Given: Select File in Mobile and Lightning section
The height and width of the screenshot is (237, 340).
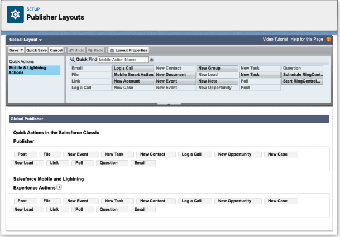Looking at the screenshot, I should coord(50,201).
